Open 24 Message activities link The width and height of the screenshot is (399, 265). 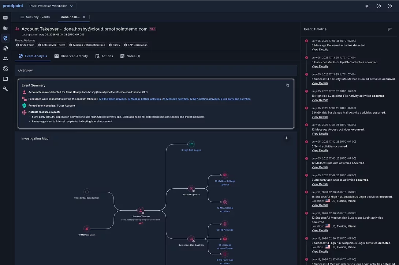pos(175,99)
